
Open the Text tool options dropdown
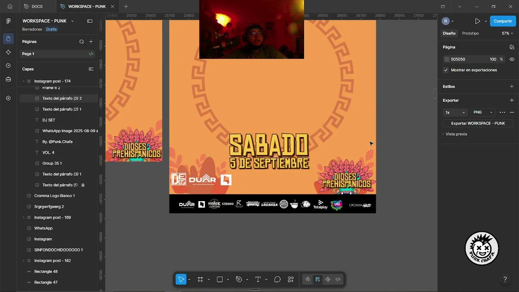pyautogui.click(x=266, y=279)
